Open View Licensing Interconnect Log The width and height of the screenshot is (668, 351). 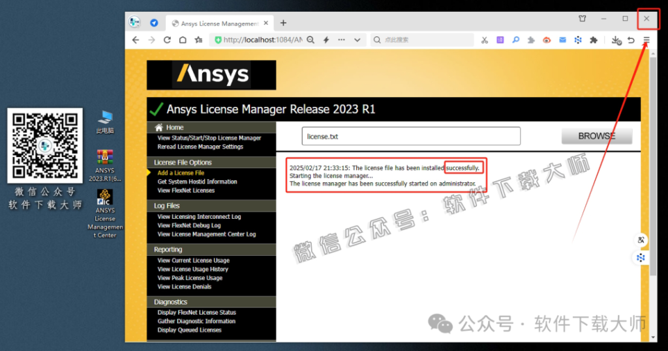[199, 217]
